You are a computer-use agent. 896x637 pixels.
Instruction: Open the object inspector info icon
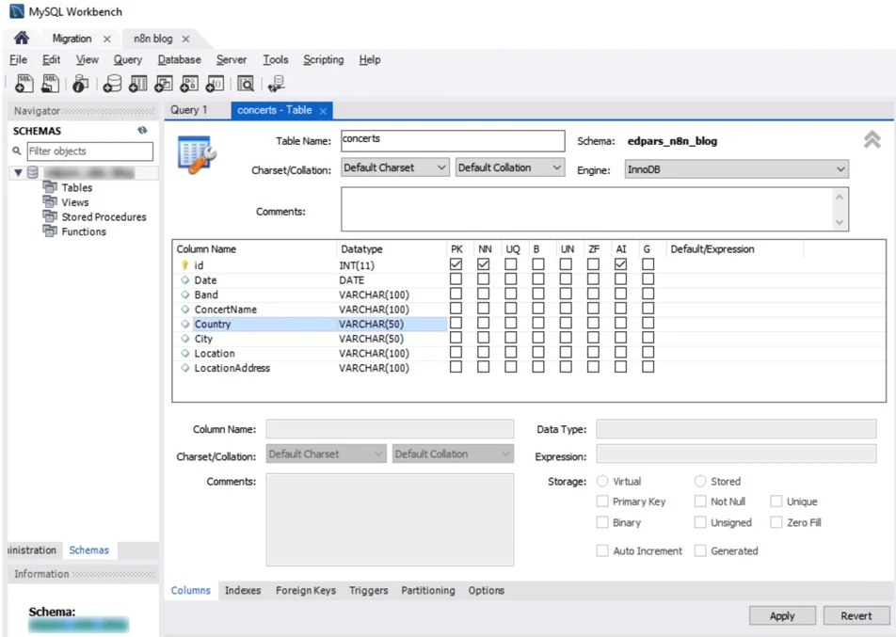[x=81, y=84]
